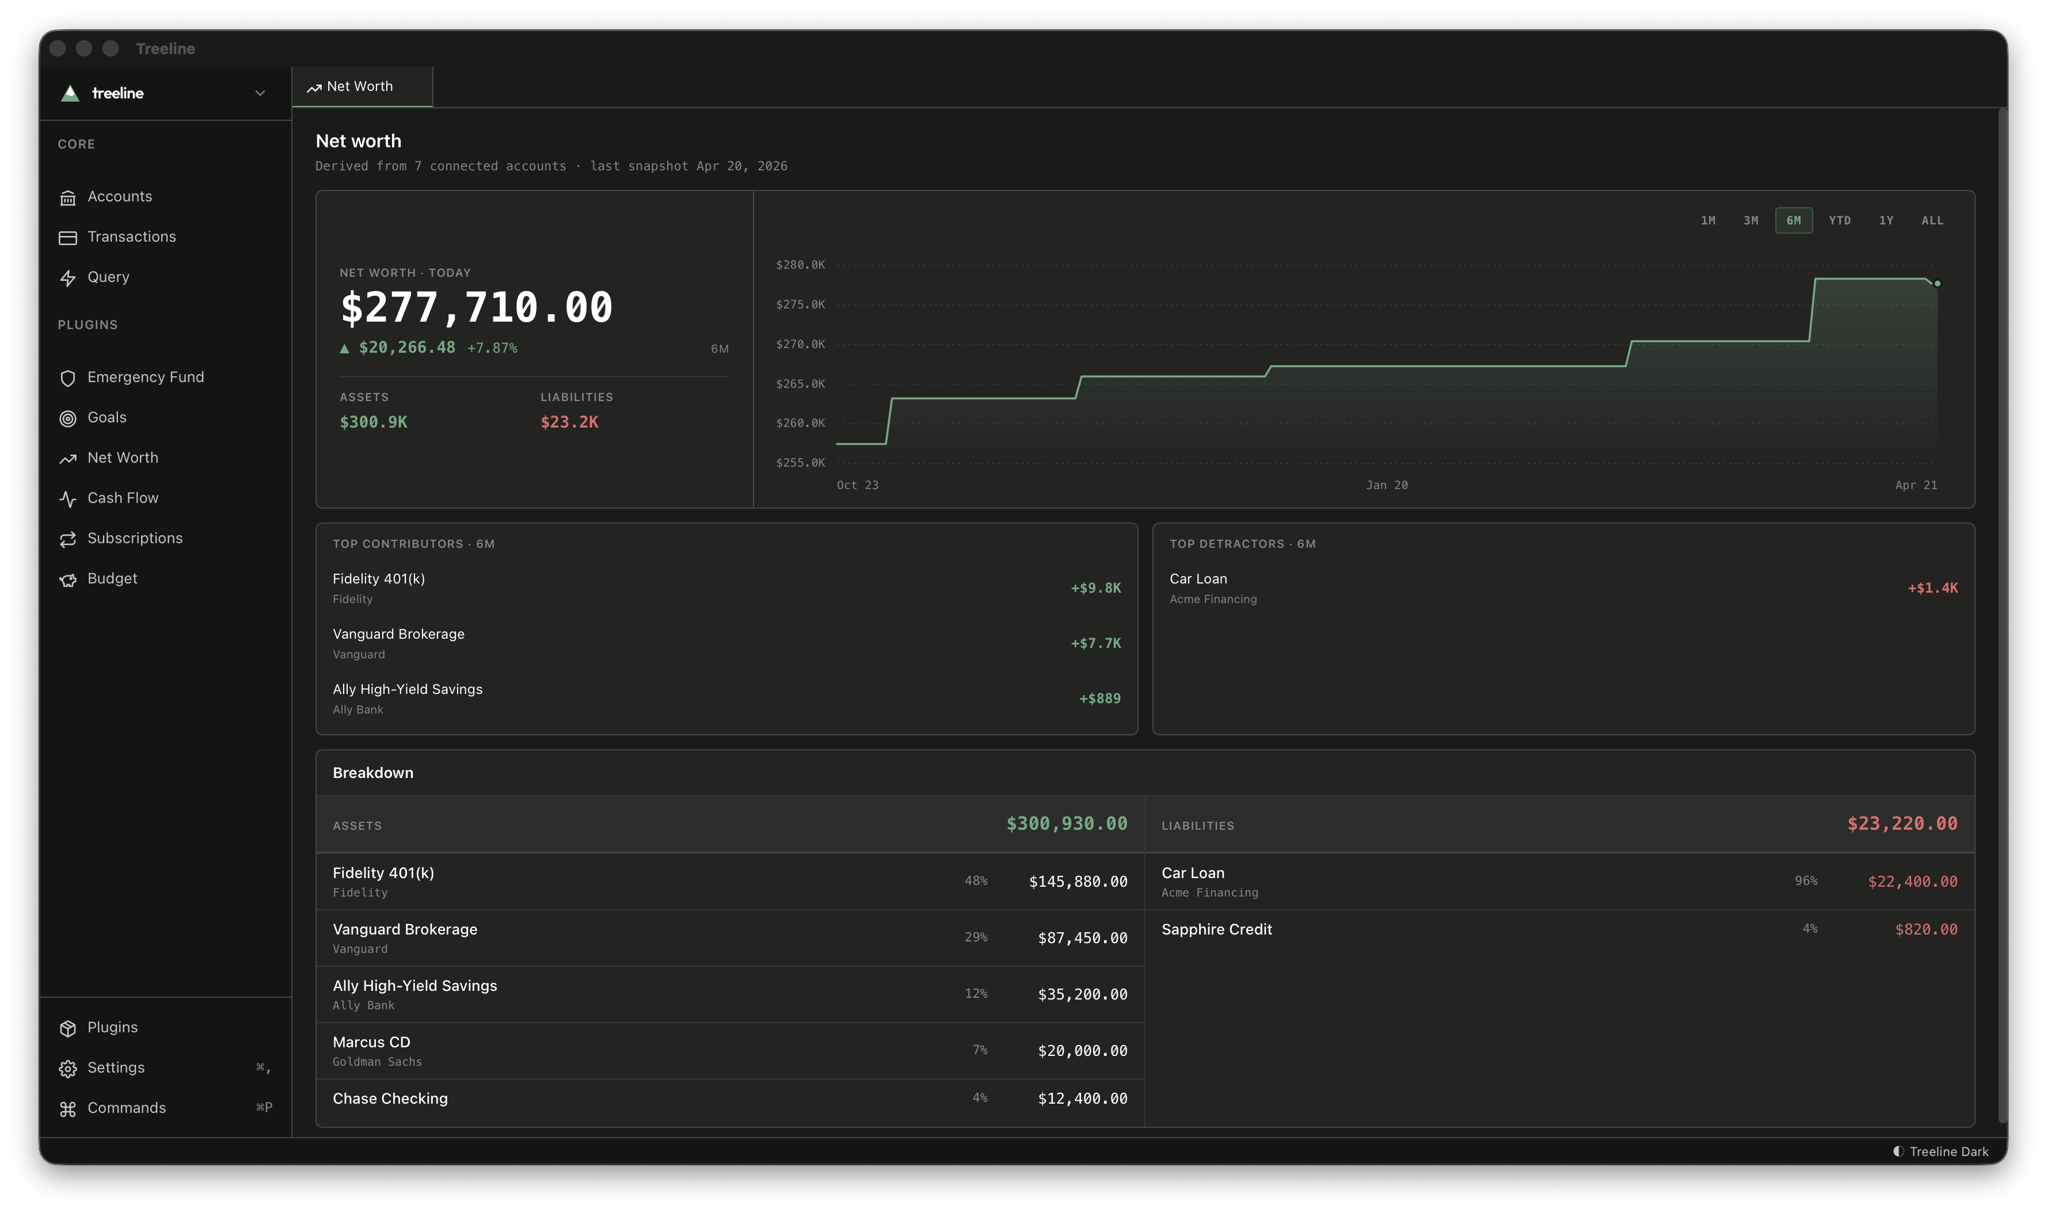Click the treeline logo triangle icon
This screenshot has height=1213, width=2047.
click(x=70, y=93)
